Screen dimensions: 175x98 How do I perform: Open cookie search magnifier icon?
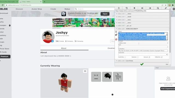(x=158, y=8)
